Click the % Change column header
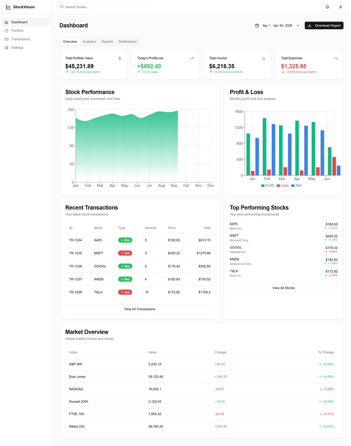The image size is (351, 446). (326, 352)
